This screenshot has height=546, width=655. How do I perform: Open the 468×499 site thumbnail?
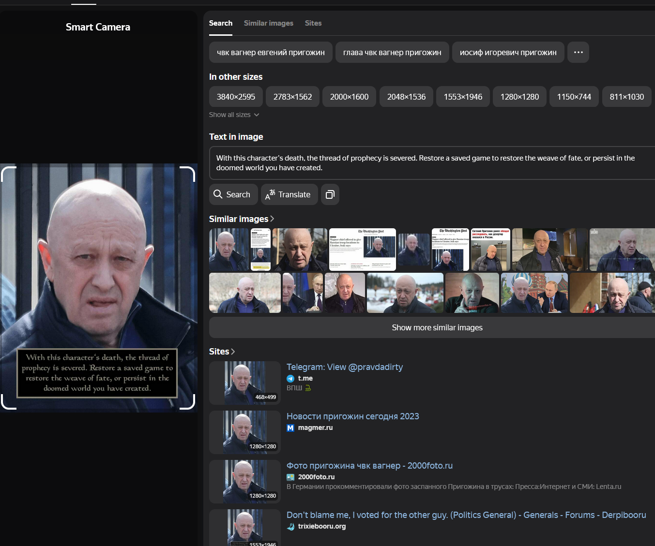coord(245,383)
